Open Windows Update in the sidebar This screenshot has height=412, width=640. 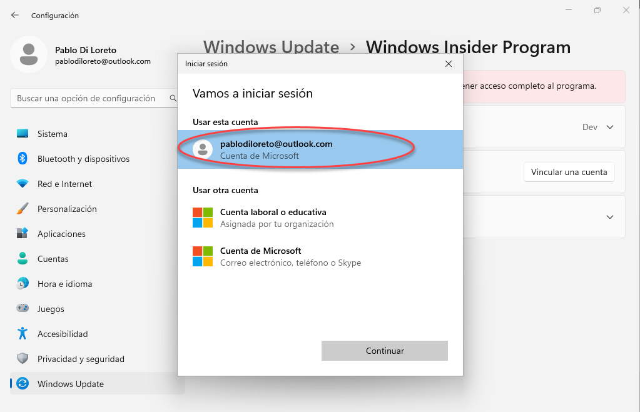(70, 384)
